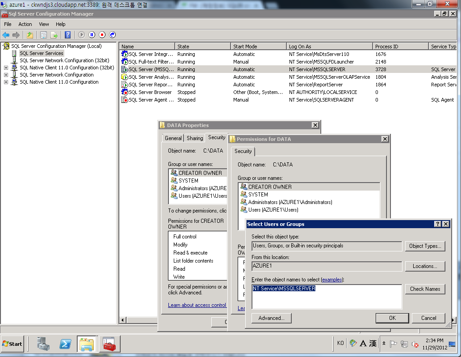
Task: Select SQL Server (MSSQ... service icon
Action: pyautogui.click(x=125, y=69)
